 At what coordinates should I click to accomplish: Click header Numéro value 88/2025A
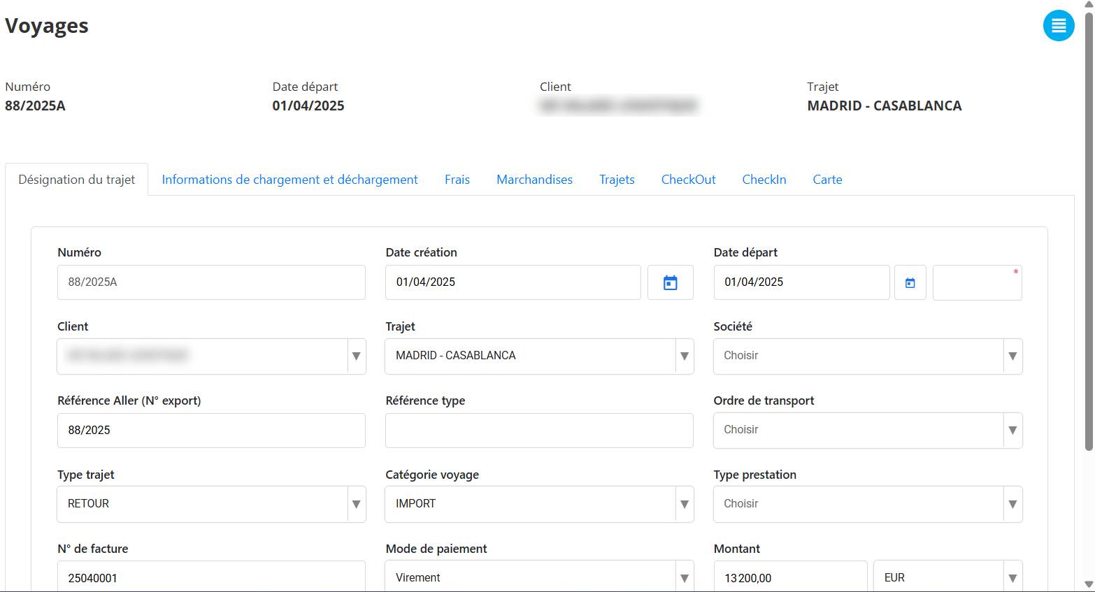35,106
